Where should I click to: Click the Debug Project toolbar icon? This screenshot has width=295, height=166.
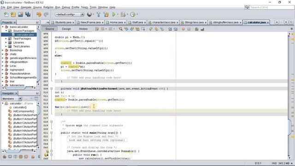tap(123, 14)
